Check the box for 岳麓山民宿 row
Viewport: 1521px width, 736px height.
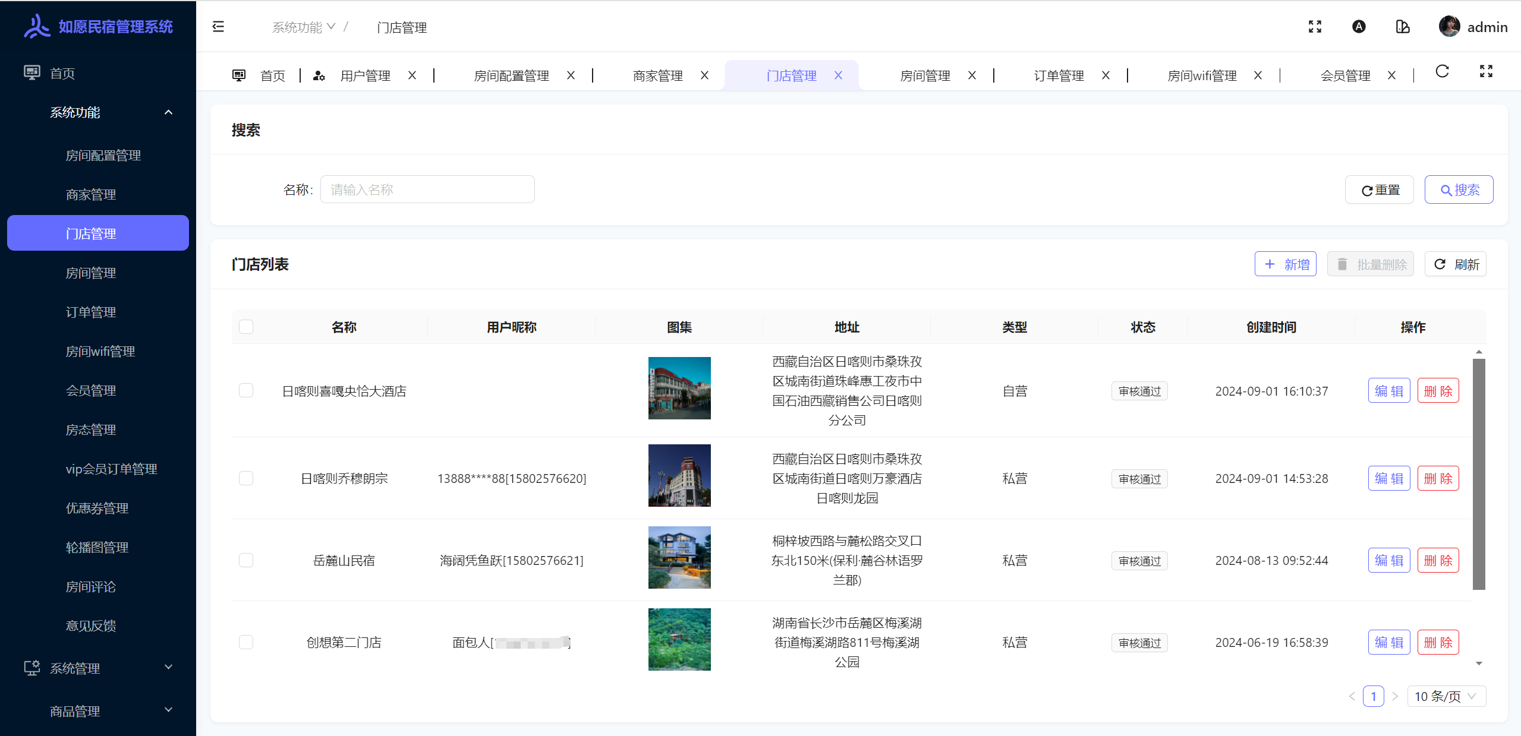246,560
